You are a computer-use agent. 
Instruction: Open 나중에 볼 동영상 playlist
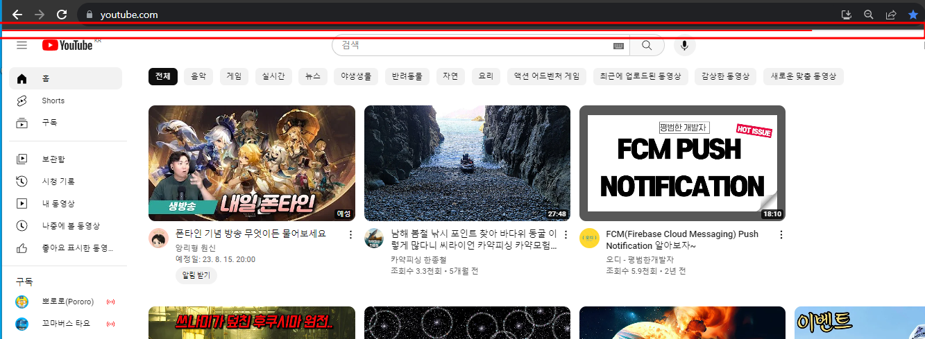[x=65, y=225]
